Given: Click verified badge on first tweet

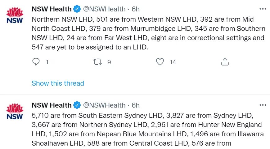Looking at the screenshot, I should pyautogui.click(x=77, y=9).
